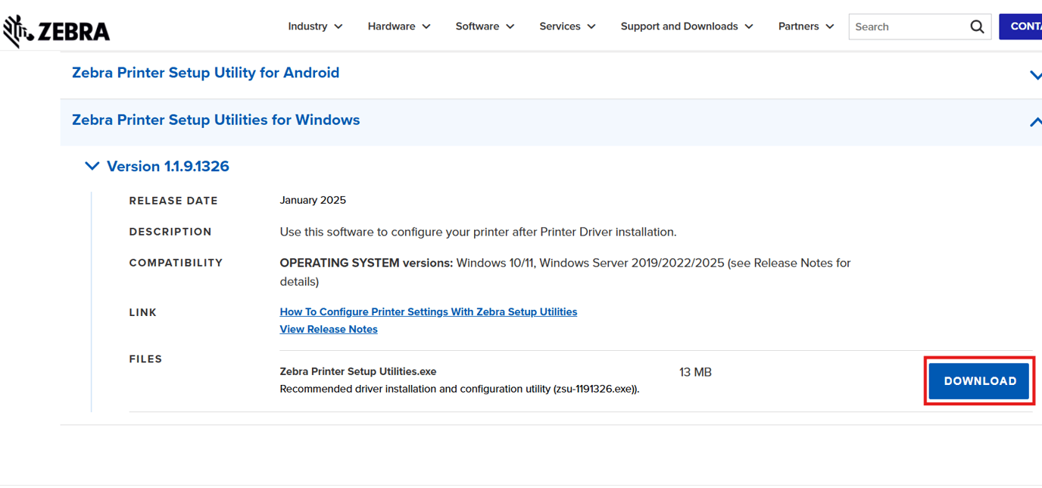Open the Software dropdown menu
Screen dimensions: 1042x488
coord(485,27)
